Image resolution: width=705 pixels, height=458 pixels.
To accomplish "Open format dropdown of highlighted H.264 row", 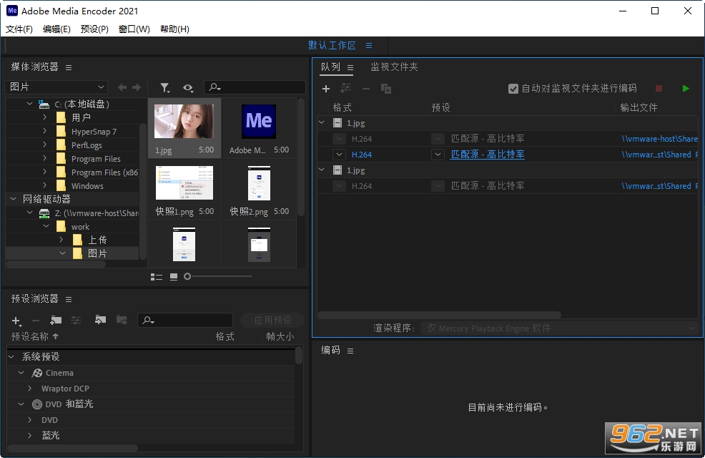I will (339, 155).
